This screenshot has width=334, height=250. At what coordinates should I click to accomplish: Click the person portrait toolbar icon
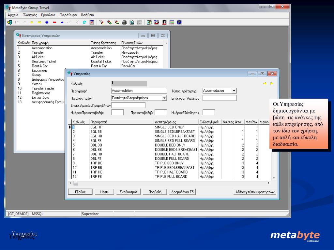pos(164,22)
